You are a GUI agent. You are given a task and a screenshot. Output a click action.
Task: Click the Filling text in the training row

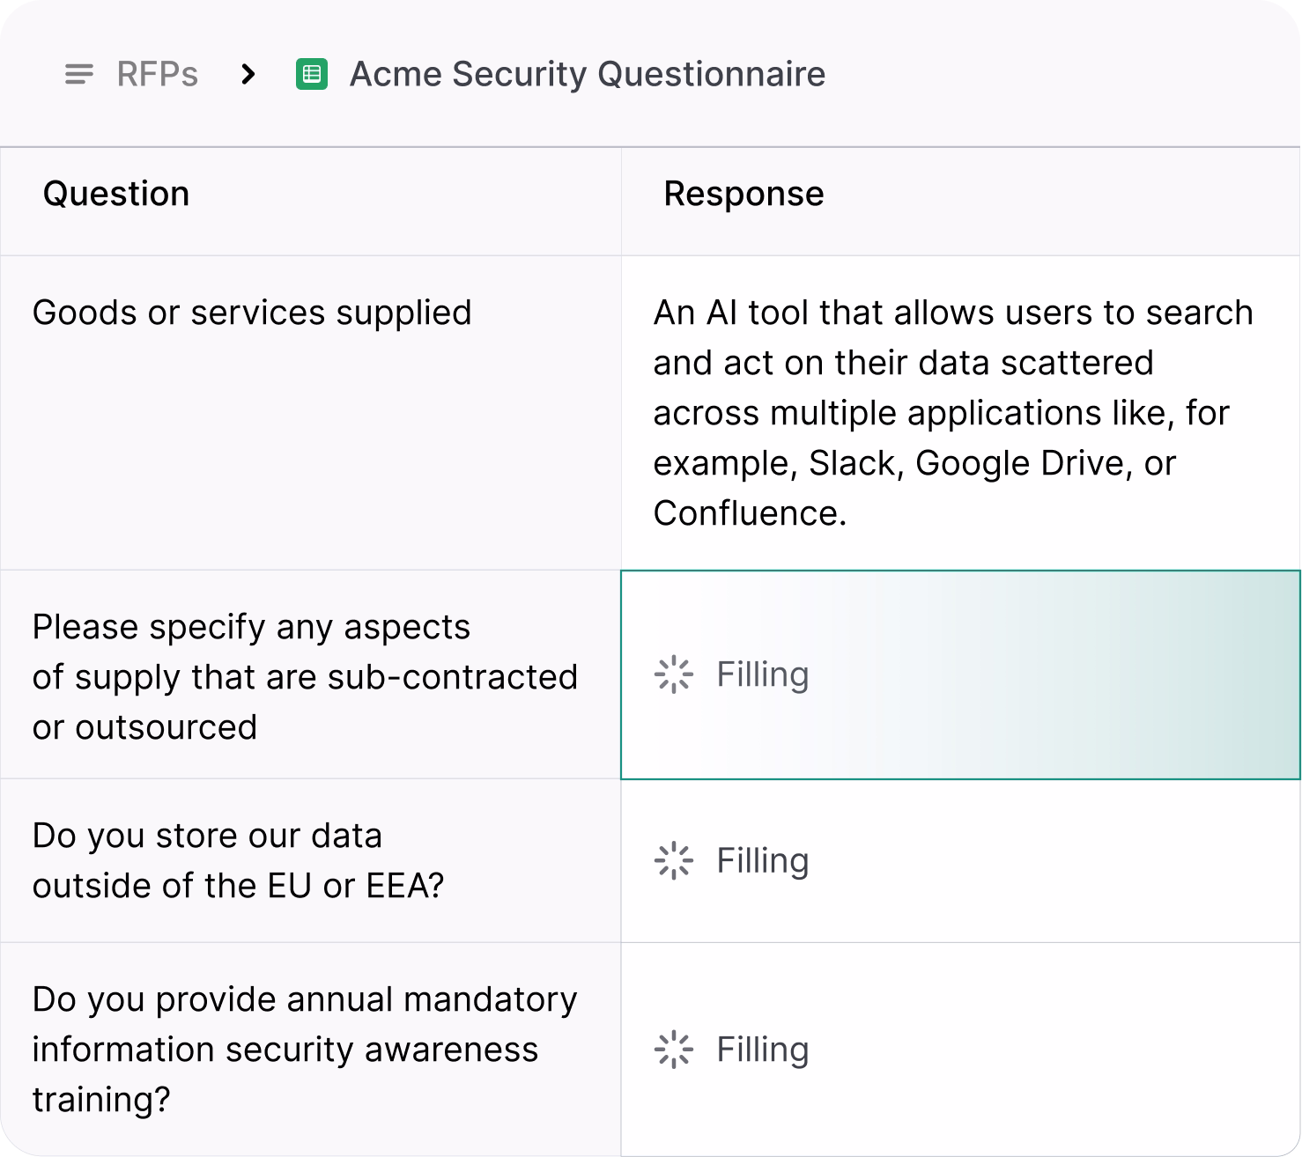(762, 1050)
